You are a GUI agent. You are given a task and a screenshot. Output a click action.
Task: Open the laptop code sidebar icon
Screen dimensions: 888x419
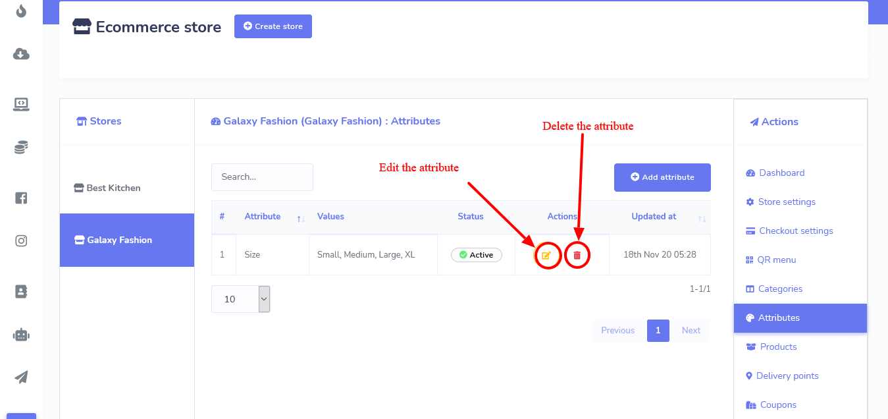(x=21, y=104)
